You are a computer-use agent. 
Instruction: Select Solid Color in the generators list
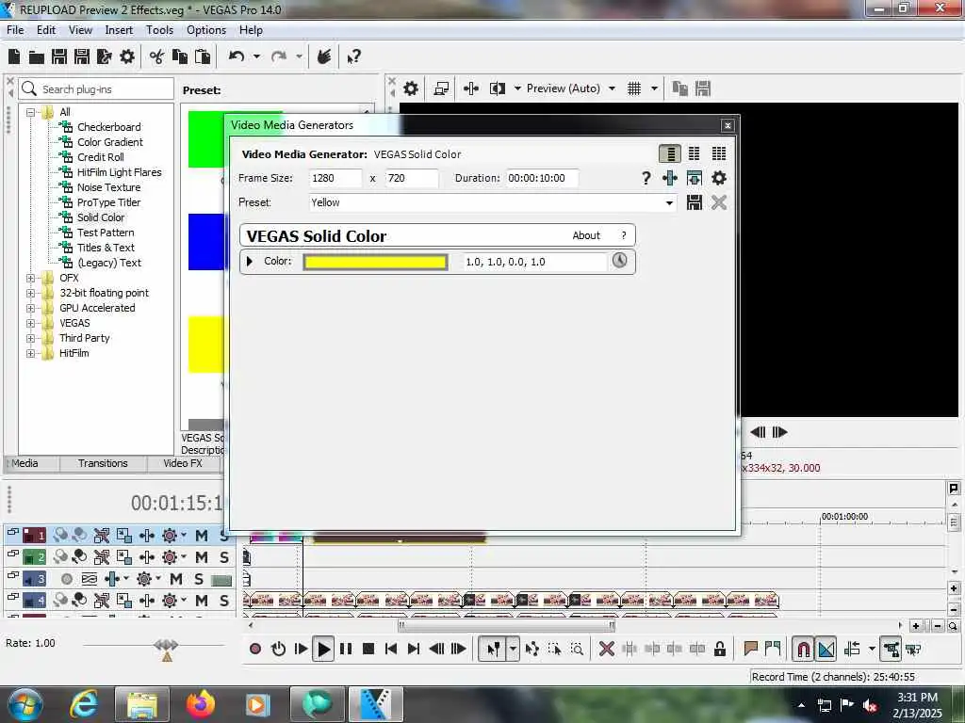coord(100,217)
